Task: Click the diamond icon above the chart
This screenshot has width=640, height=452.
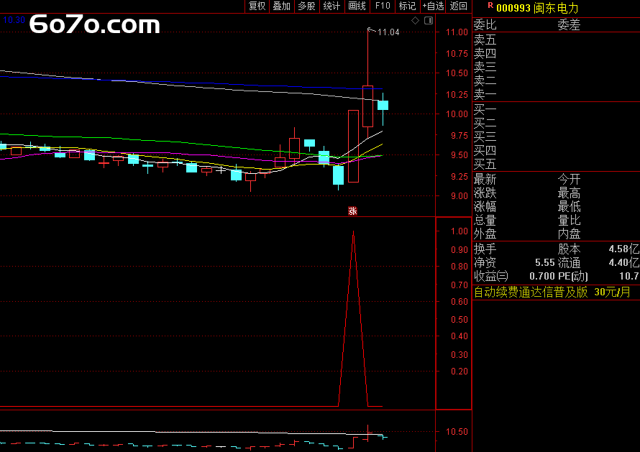Action: click(415, 20)
